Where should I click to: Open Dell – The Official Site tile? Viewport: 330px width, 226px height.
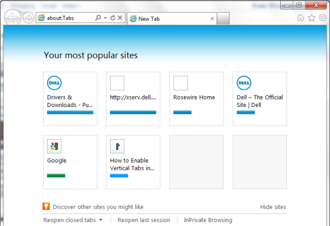click(260, 98)
